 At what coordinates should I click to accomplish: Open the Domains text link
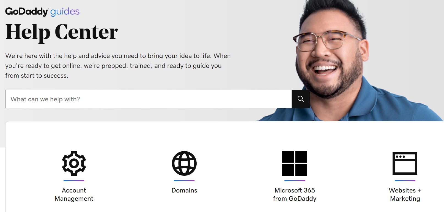point(184,190)
